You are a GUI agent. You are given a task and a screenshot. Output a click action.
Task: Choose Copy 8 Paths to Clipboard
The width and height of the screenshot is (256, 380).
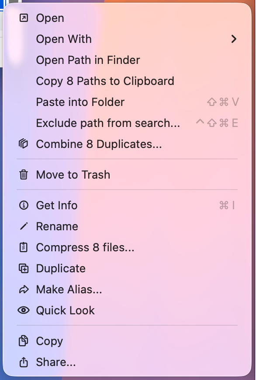[105, 81]
